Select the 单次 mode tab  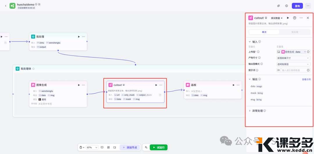pyautogui.click(x=264, y=32)
